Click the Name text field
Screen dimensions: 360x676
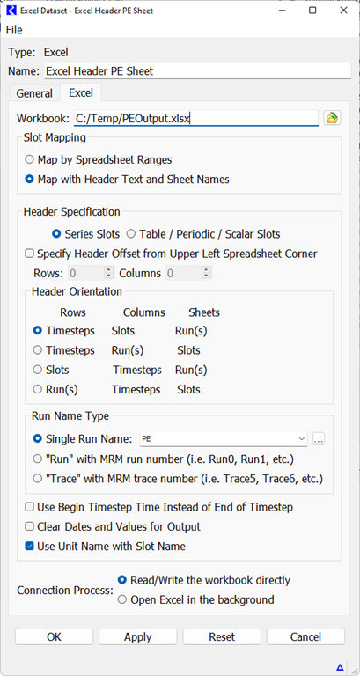[198, 71]
